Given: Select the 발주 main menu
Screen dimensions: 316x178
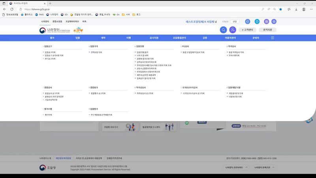Looking at the screenshot, I should coord(52,38).
